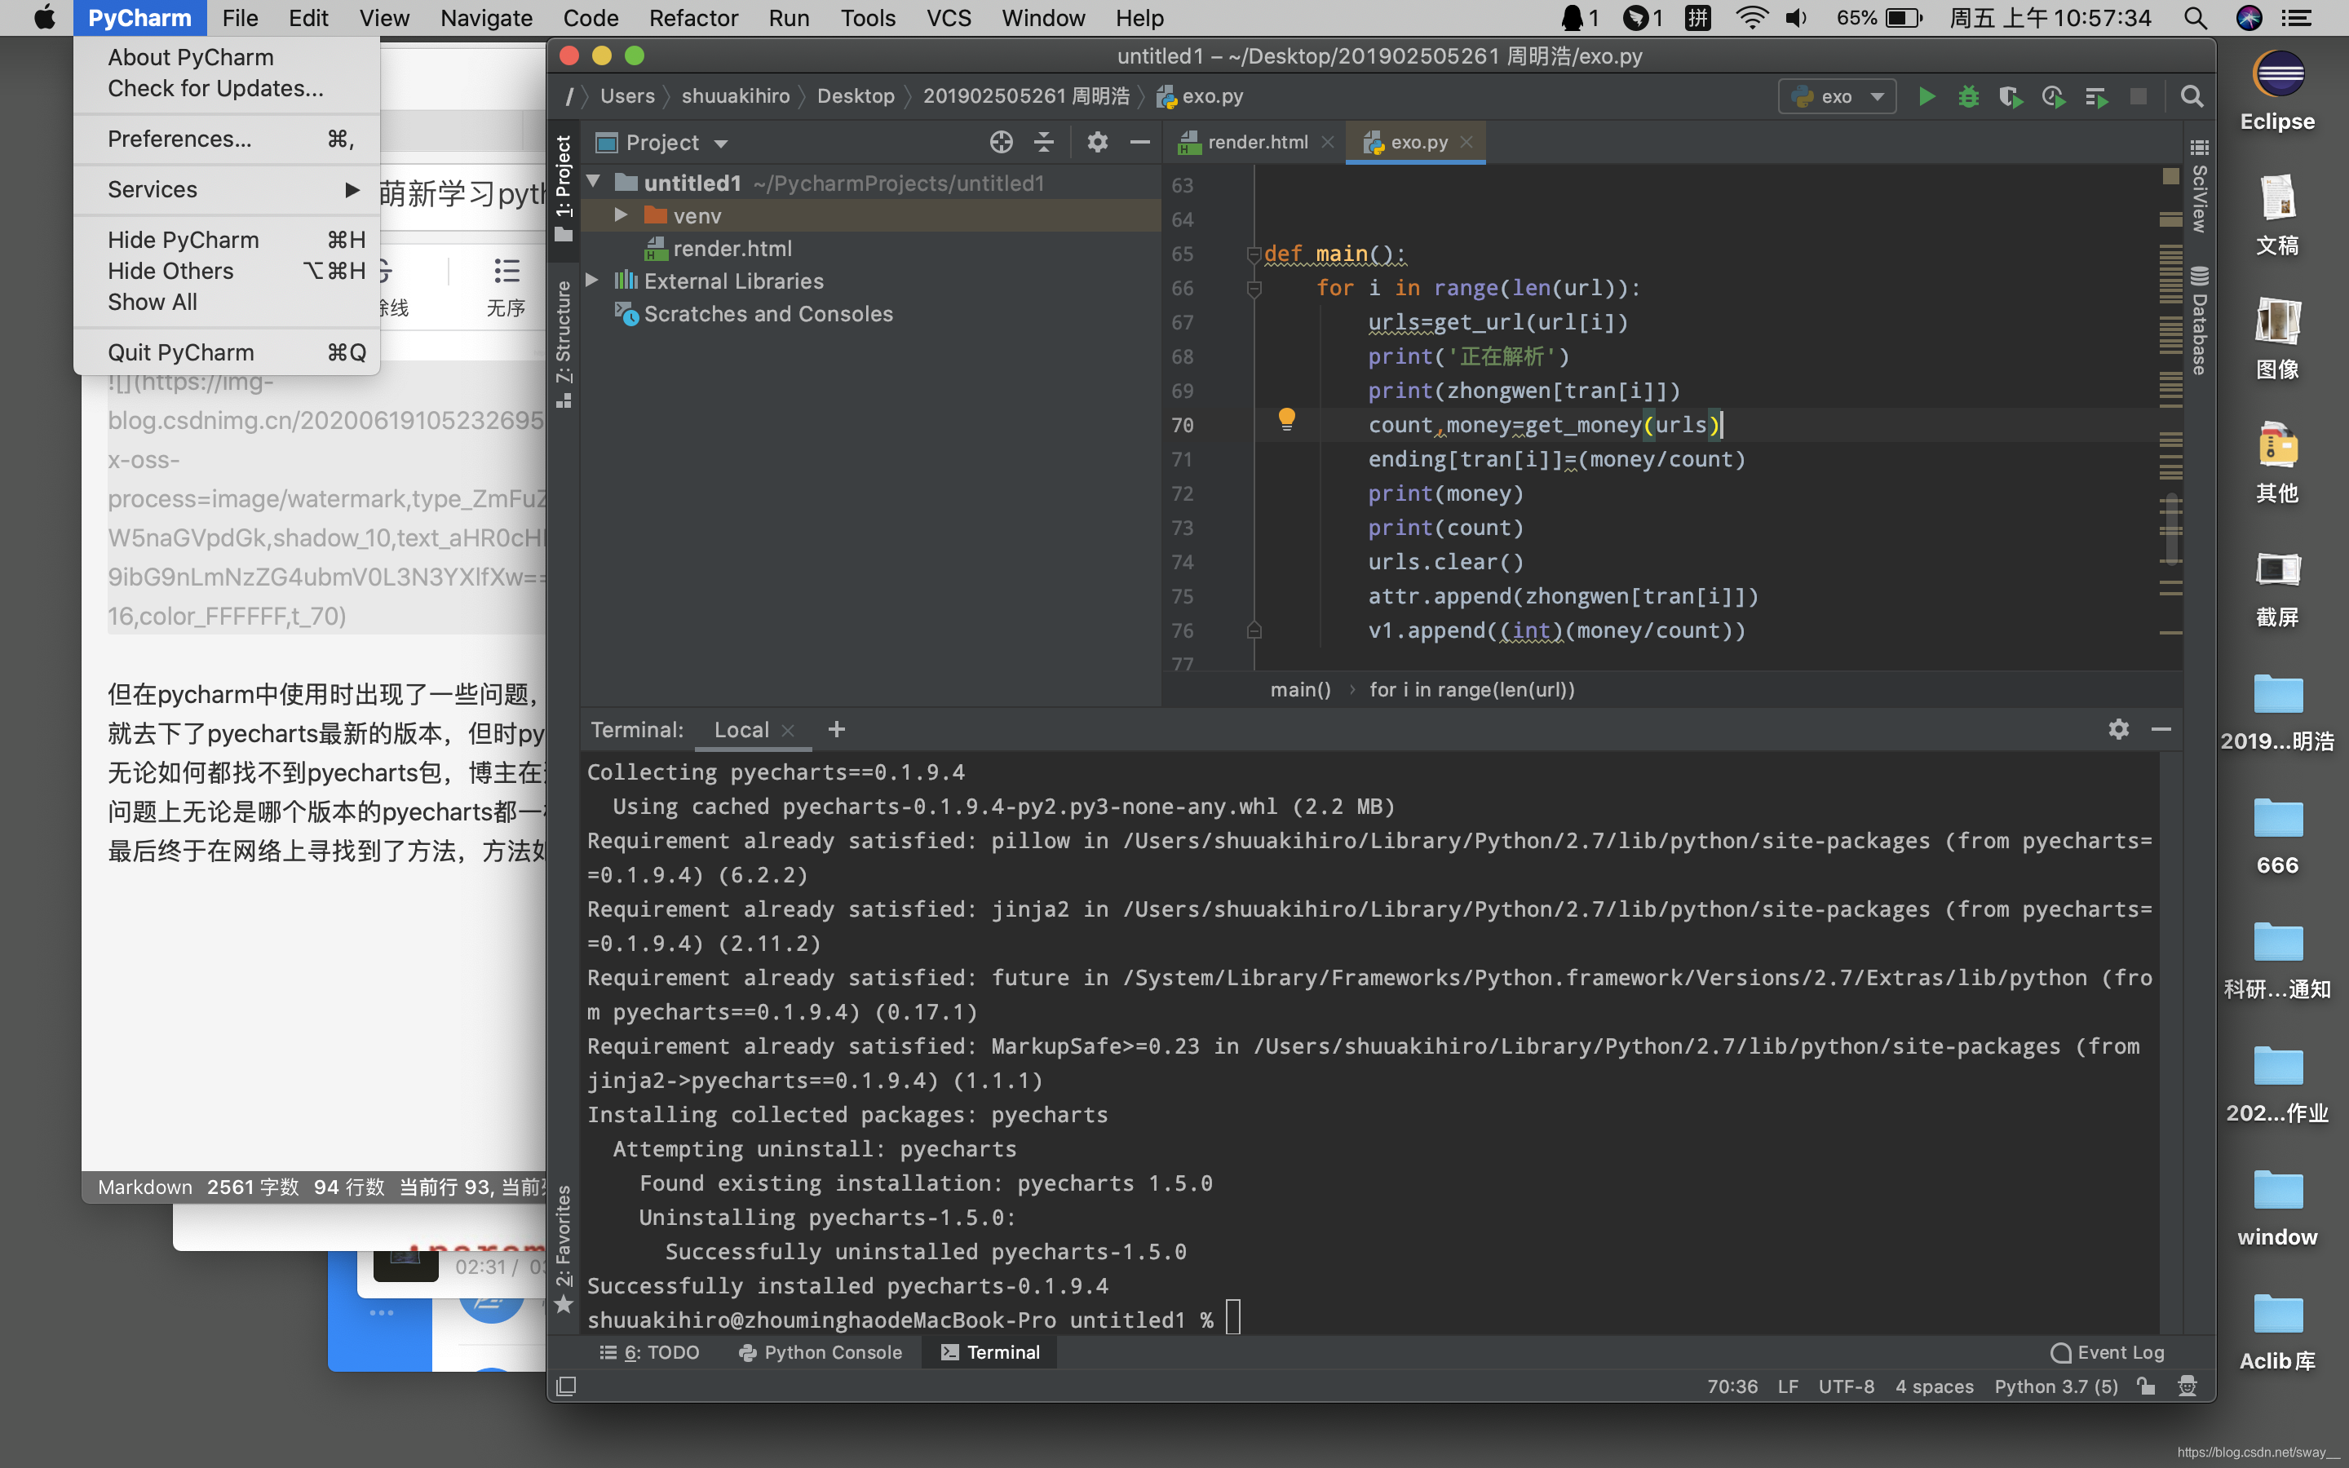Click the intention lightbulb on line 70
Image resolution: width=2349 pixels, height=1468 pixels.
(1286, 418)
